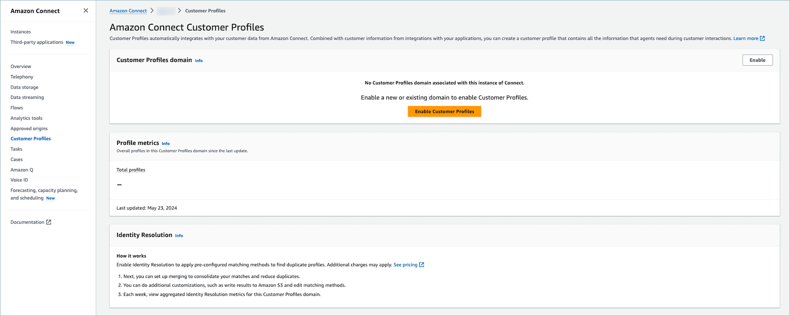790x316 pixels.
Task: Click Info next to Customer Profiles domain
Action: click(x=199, y=61)
